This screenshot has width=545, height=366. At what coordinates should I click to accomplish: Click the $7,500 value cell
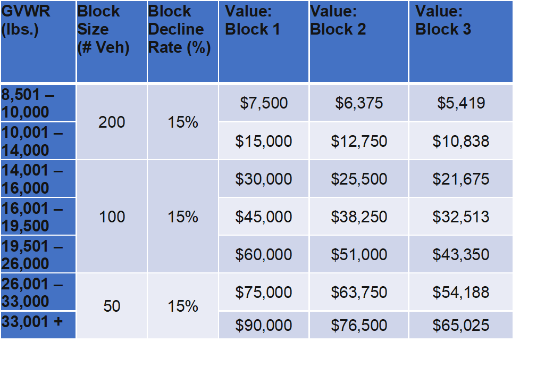pyautogui.click(x=264, y=103)
